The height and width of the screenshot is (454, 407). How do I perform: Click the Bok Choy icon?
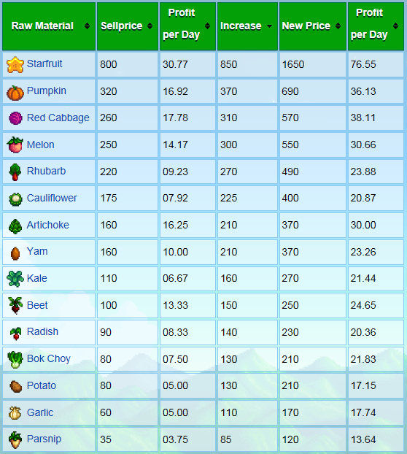tap(15, 360)
